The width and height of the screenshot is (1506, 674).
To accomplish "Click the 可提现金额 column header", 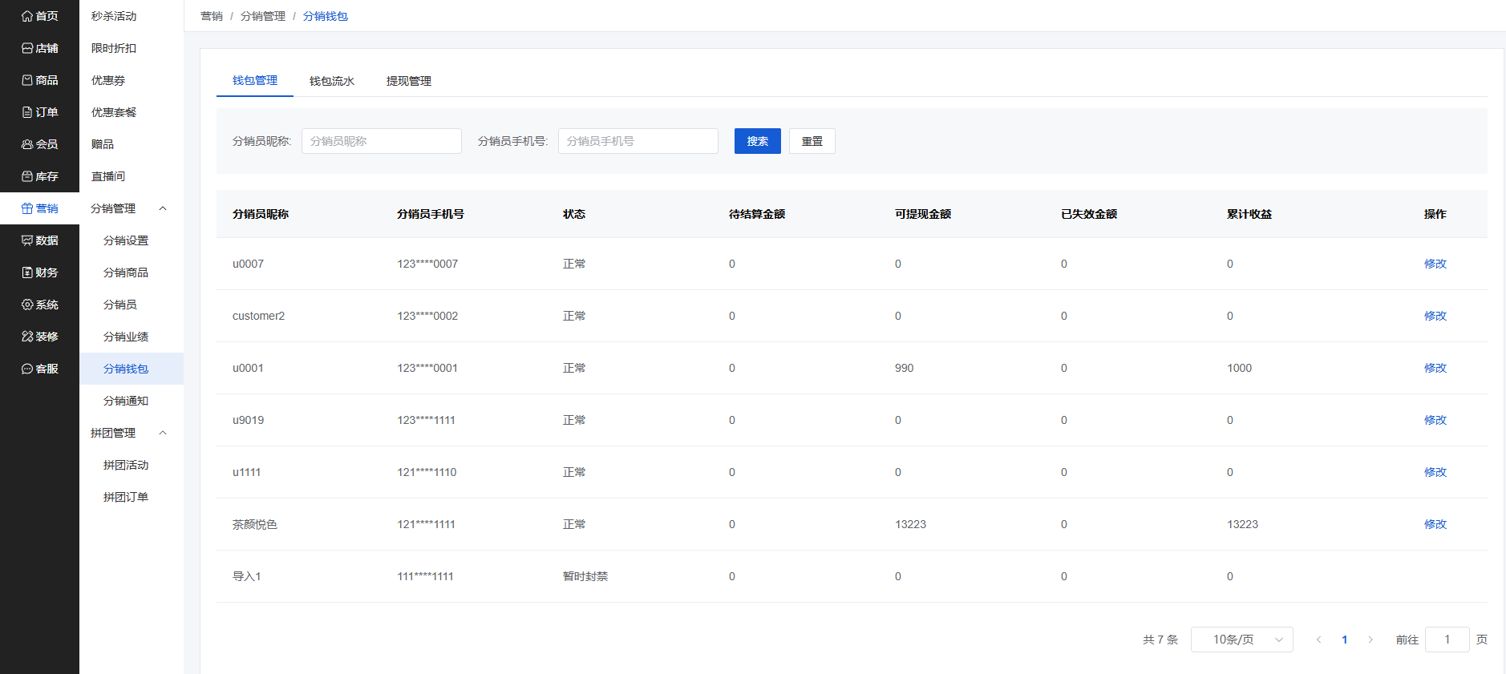I will click(x=923, y=214).
